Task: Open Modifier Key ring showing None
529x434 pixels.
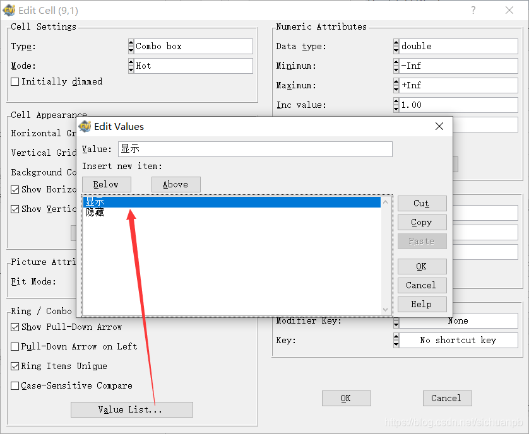Action: point(458,320)
